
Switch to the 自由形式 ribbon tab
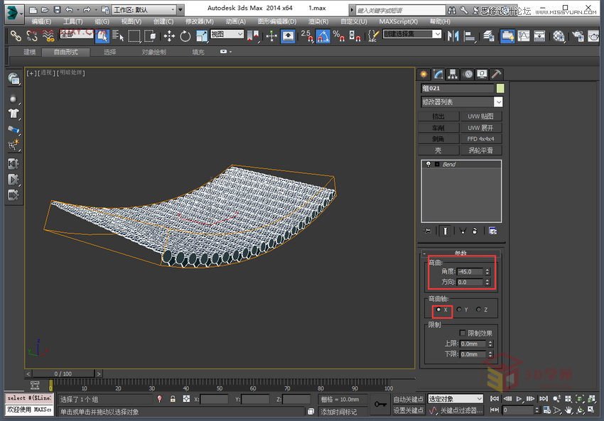[66, 51]
